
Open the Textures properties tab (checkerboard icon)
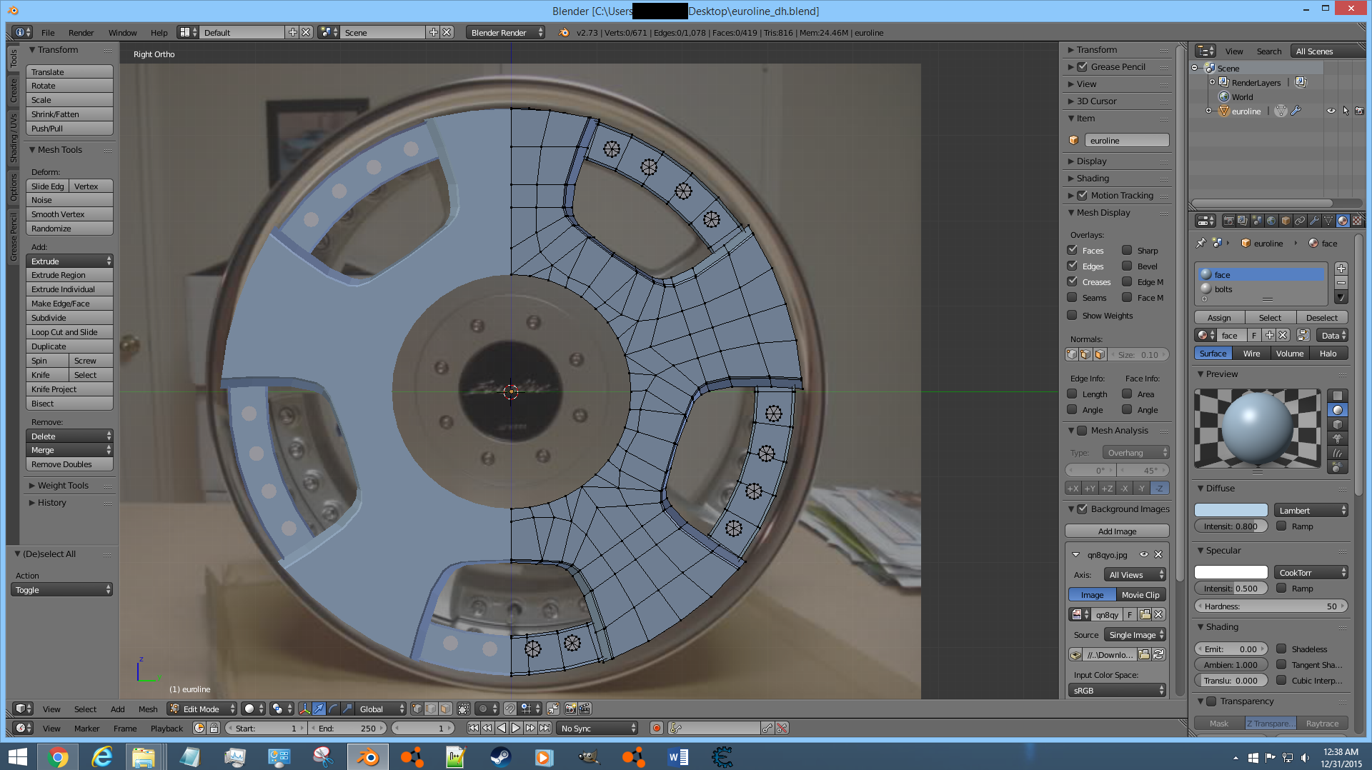pos(1356,221)
